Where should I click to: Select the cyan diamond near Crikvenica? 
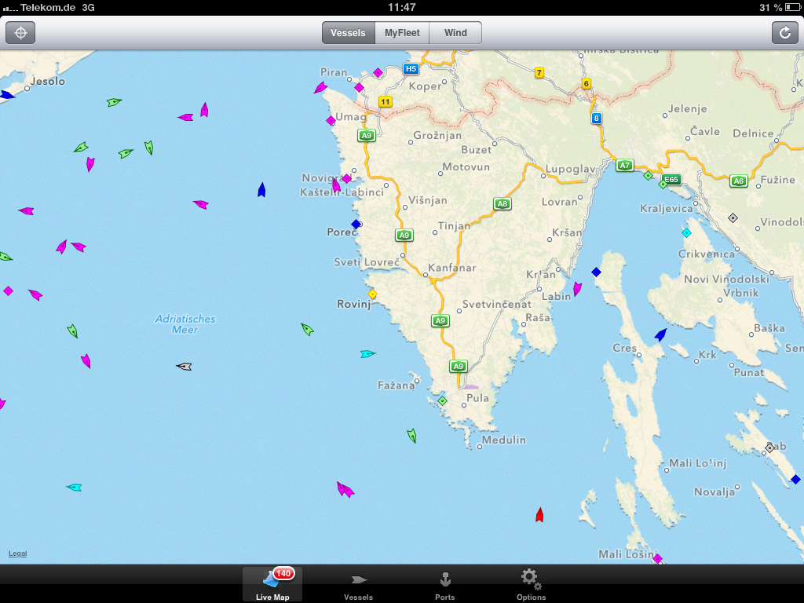click(686, 232)
